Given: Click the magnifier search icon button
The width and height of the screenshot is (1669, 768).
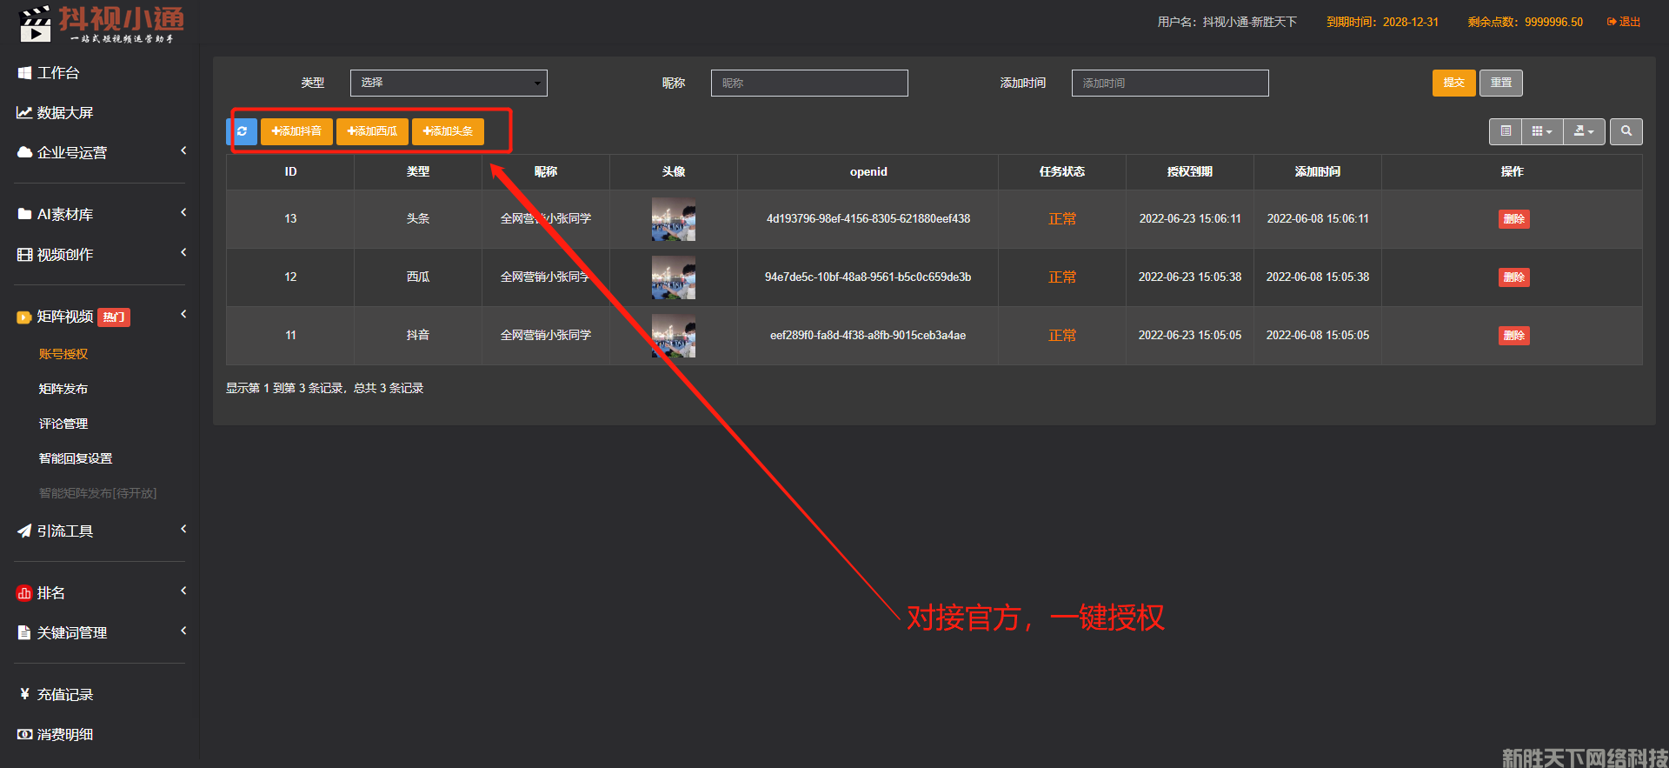Looking at the screenshot, I should tap(1626, 131).
